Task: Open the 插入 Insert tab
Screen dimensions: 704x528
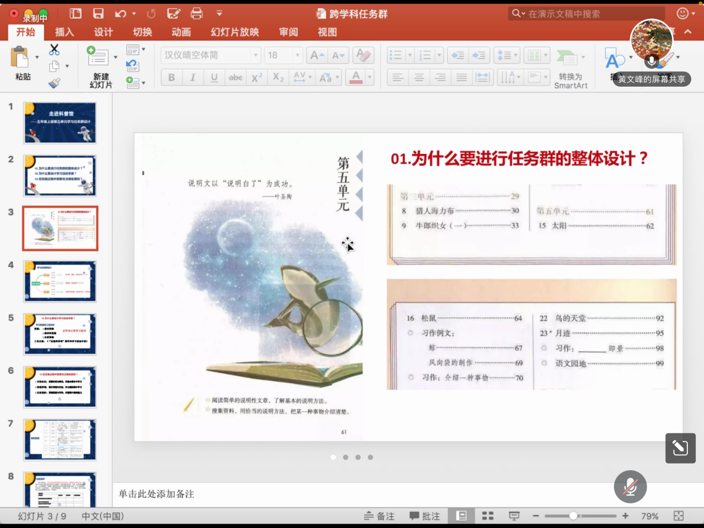Action: 64,32
